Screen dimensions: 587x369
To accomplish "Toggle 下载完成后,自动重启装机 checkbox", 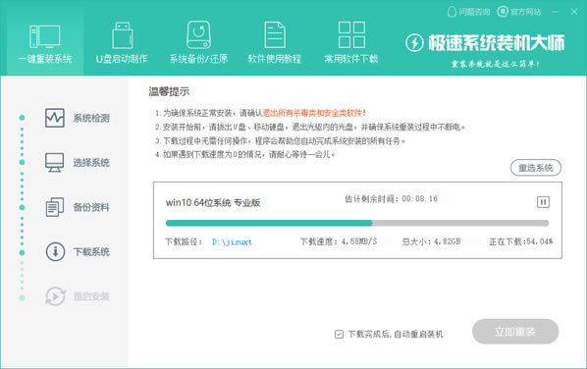I will (339, 334).
